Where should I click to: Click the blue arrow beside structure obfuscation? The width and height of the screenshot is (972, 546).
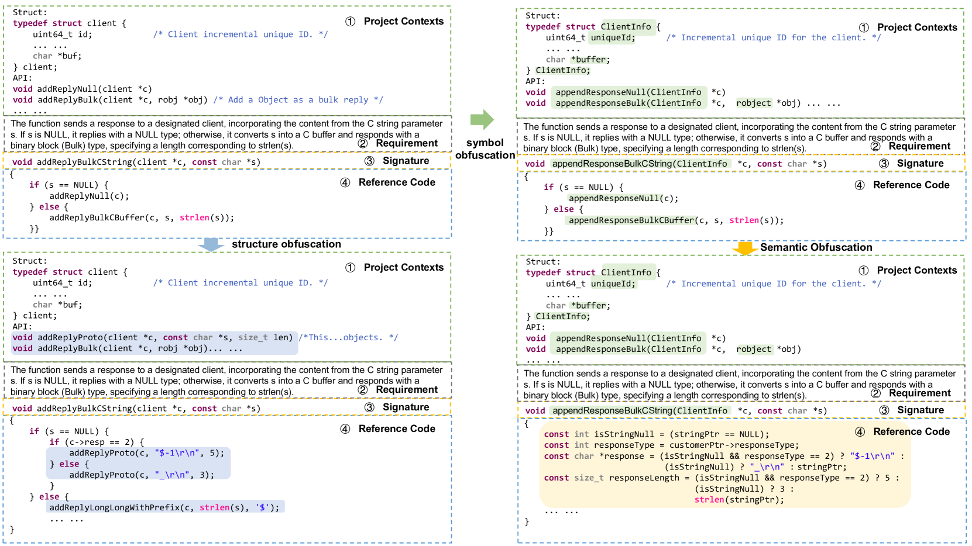211,244
